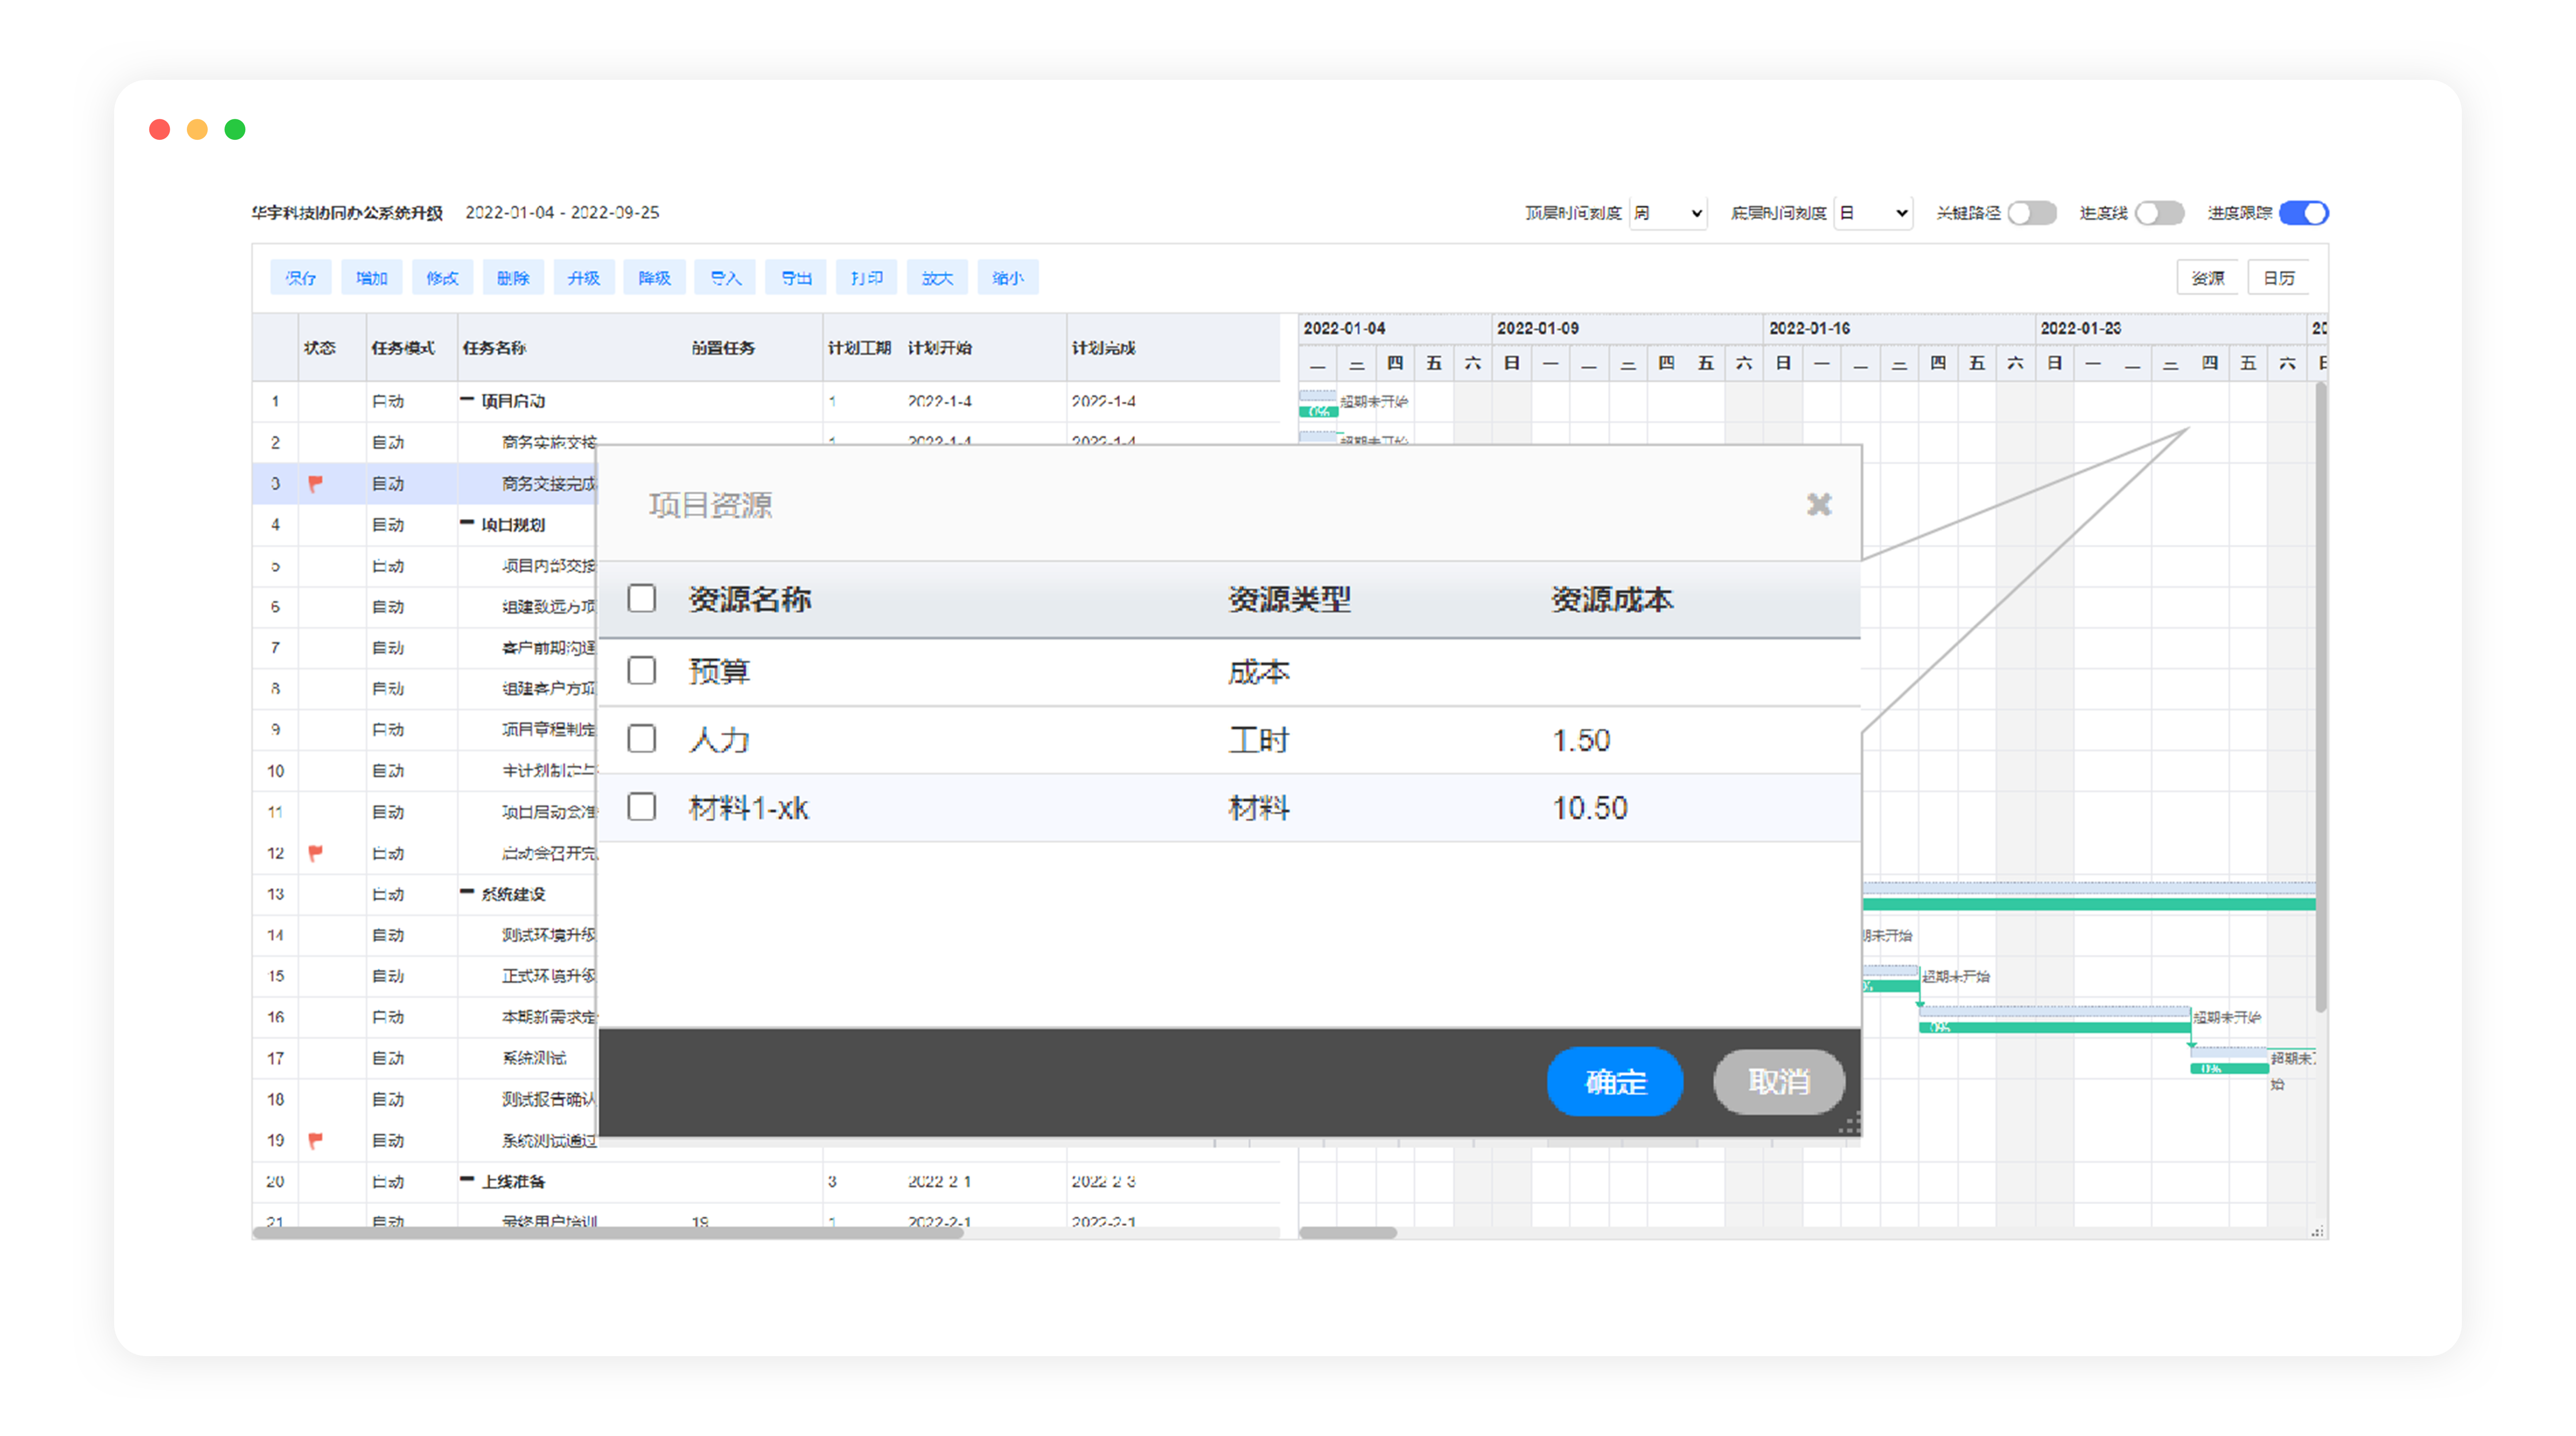Click the red flag in task row 12

point(316,853)
